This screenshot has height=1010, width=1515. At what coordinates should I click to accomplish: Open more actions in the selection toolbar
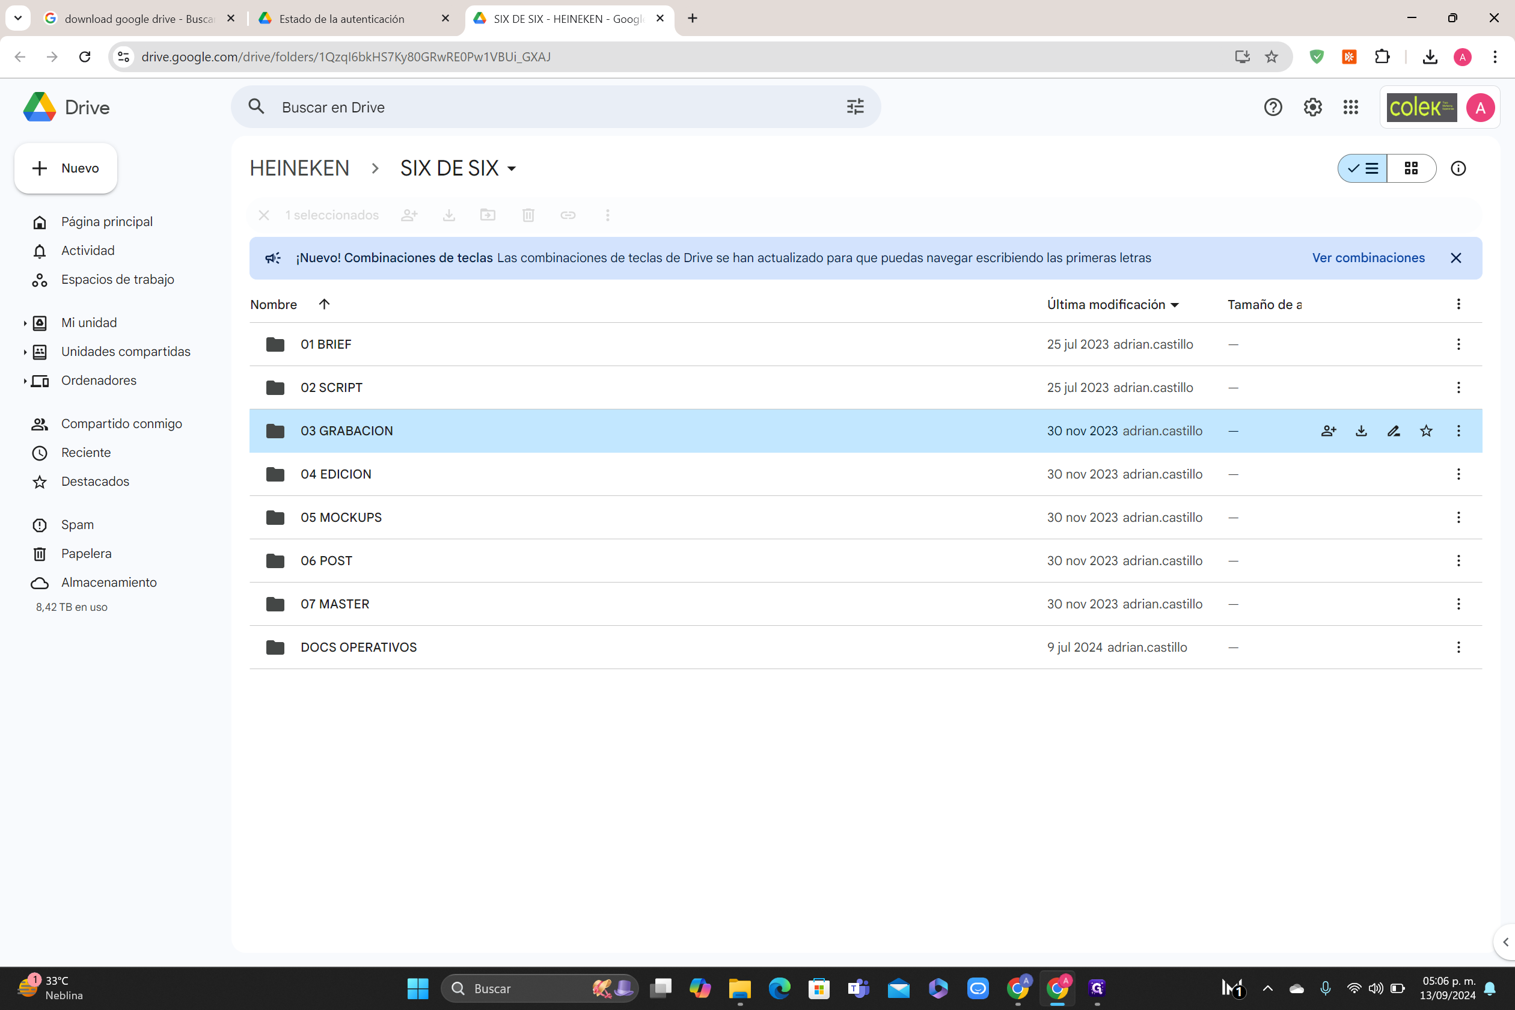tap(607, 215)
